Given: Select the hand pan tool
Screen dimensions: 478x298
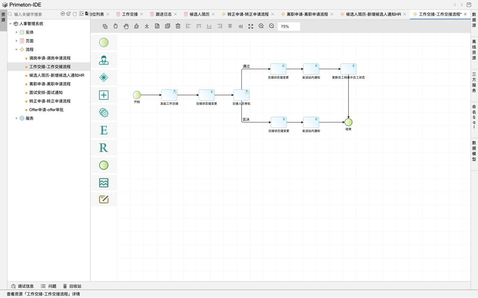Looking at the screenshot, I should tap(126, 26).
